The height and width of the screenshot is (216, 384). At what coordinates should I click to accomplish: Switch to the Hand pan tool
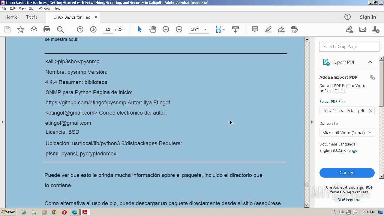pos(153,29)
